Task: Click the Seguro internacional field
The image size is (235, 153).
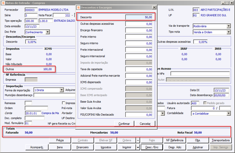Action: click(x=139, y=56)
